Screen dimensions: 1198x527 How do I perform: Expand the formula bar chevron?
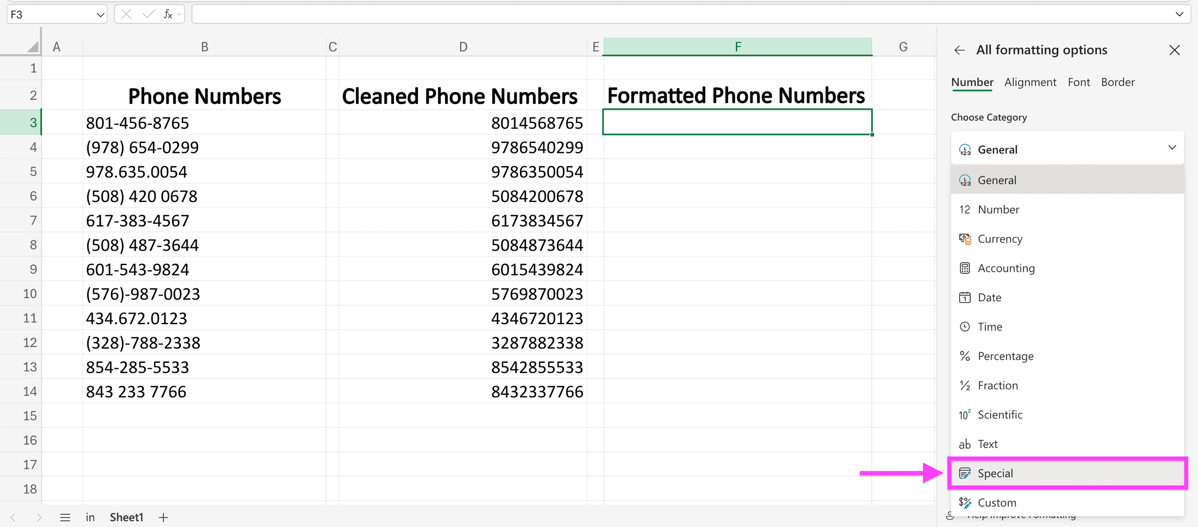(x=1179, y=15)
